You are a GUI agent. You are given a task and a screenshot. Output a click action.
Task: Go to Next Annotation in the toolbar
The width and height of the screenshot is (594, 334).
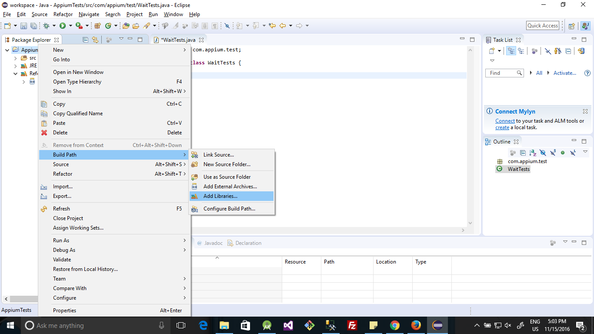pyautogui.click(x=240, y=26)
